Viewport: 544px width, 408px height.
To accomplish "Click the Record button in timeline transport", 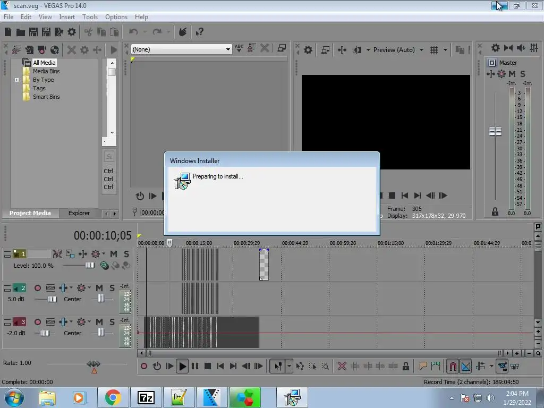I will coord(144,366).
